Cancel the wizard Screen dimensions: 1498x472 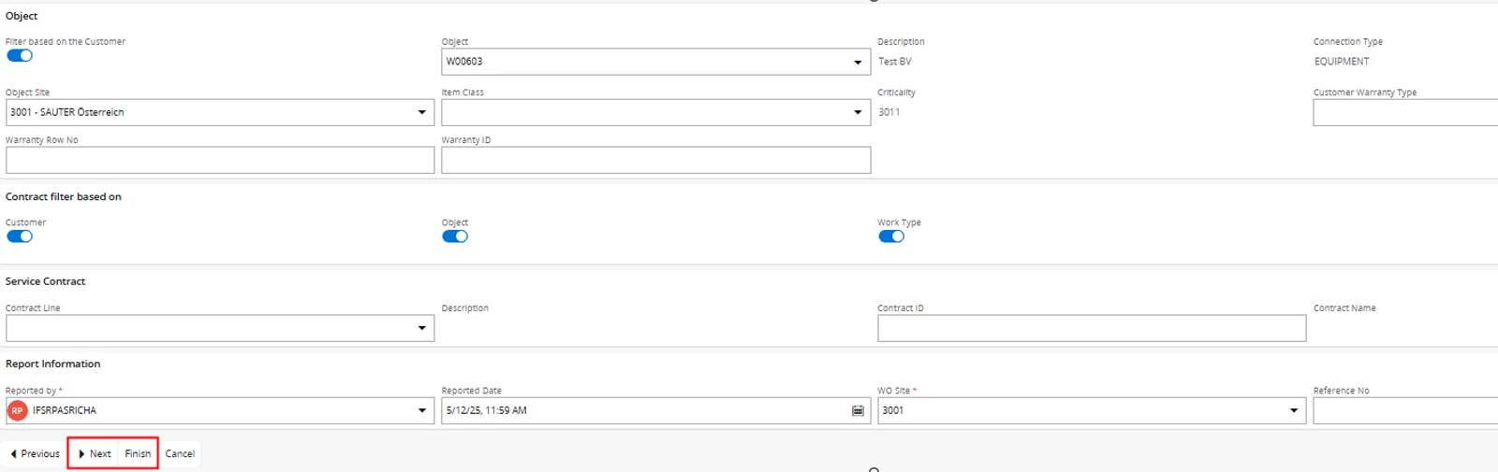[x=180, y=453]
